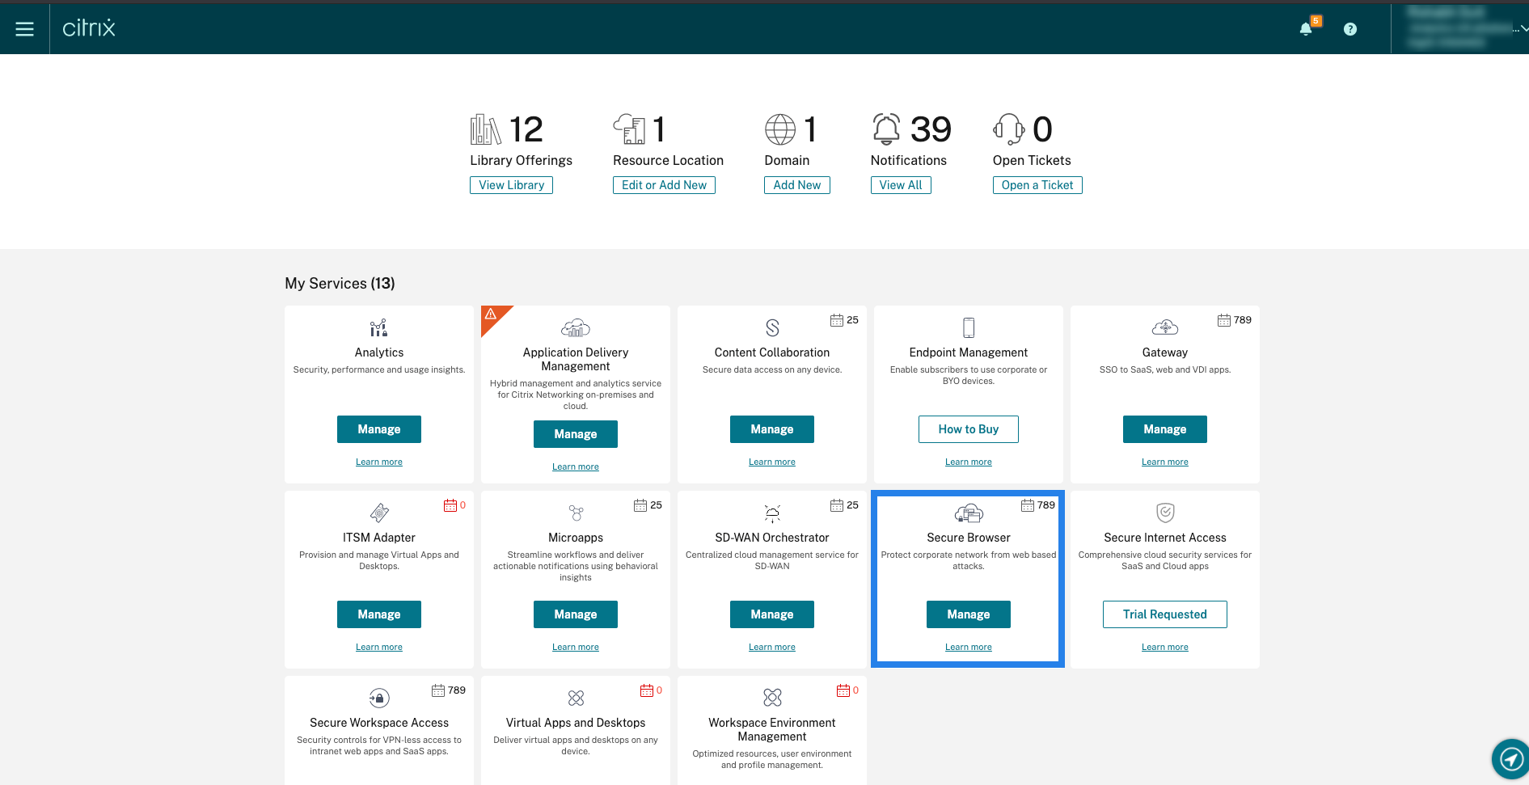Click the Citrix logo
Image resolution: width=1529 pixels, height=785 pixels.
click(x=89, y=28)
